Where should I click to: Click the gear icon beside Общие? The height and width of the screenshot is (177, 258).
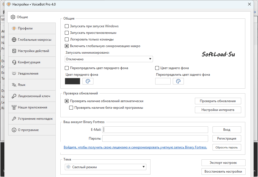click(x=13, y=17)
